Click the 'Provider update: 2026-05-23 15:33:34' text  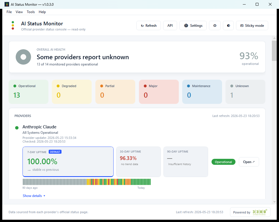pos(49,138)
